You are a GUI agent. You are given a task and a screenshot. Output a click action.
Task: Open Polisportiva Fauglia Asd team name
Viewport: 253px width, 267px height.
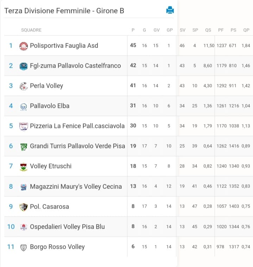(x=64, y=46)
